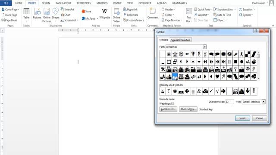This screenshot has width=276, height=155.
Task: Open the Table dropdown
Action: coord(26,15)
